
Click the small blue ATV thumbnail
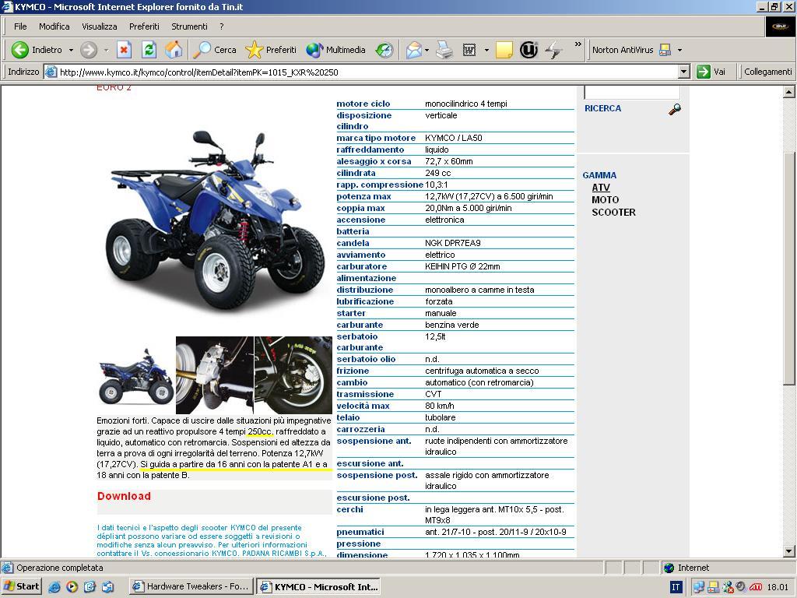[x=136, y=375]
